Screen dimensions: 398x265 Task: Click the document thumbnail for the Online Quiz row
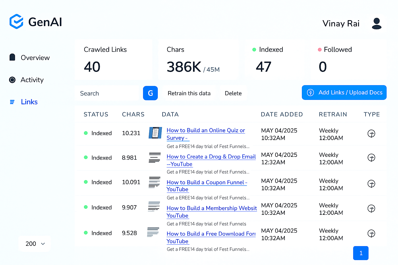coord(155,133)
